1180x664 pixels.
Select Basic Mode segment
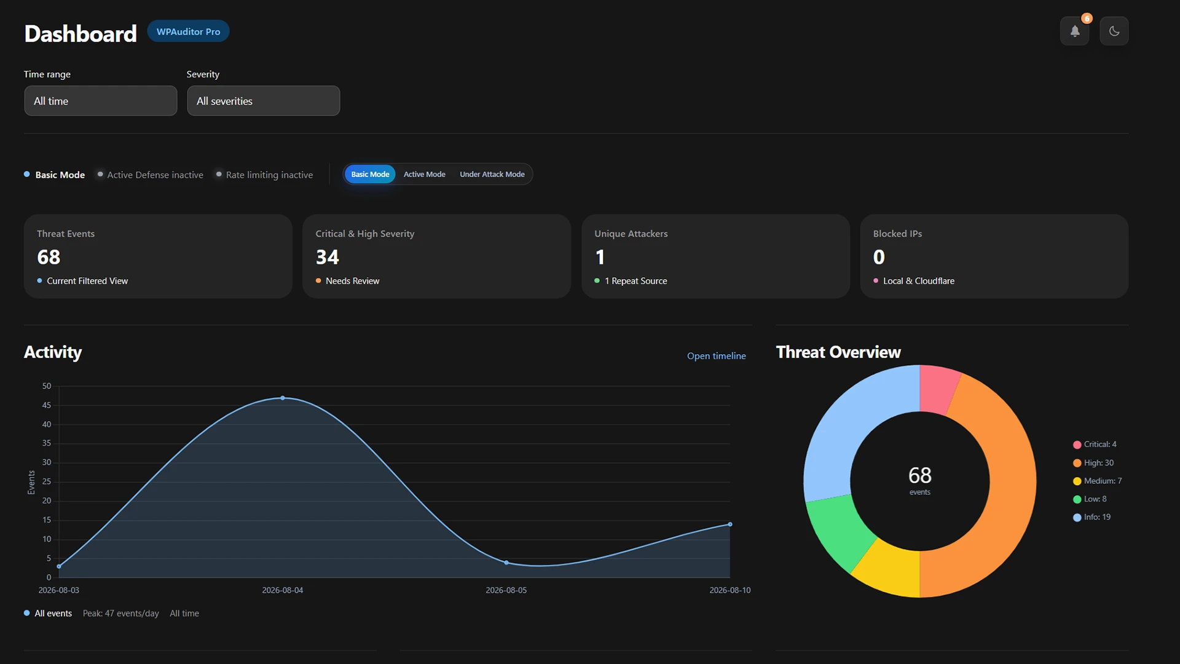tap(370, 175)
